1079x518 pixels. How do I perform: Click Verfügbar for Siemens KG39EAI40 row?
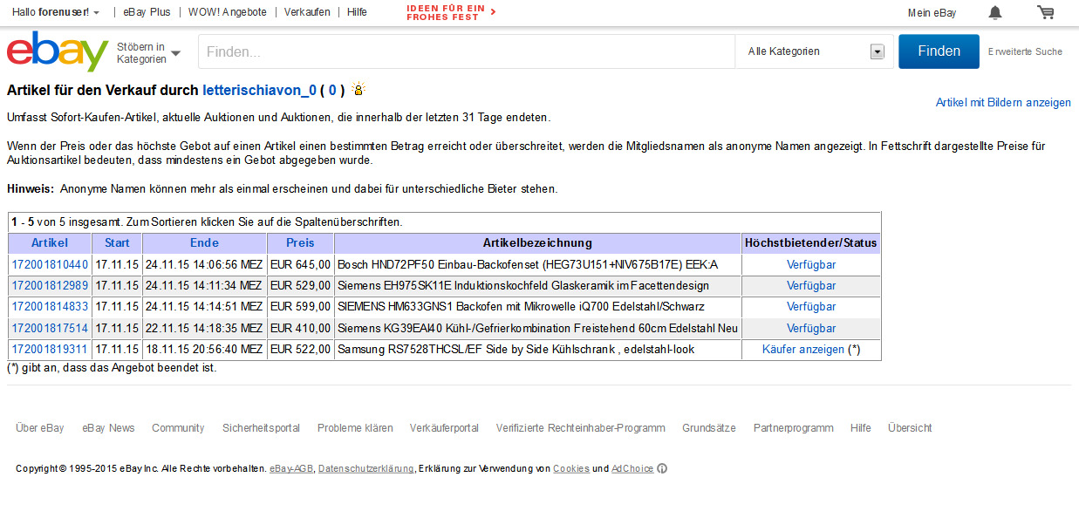coord(811,328)
